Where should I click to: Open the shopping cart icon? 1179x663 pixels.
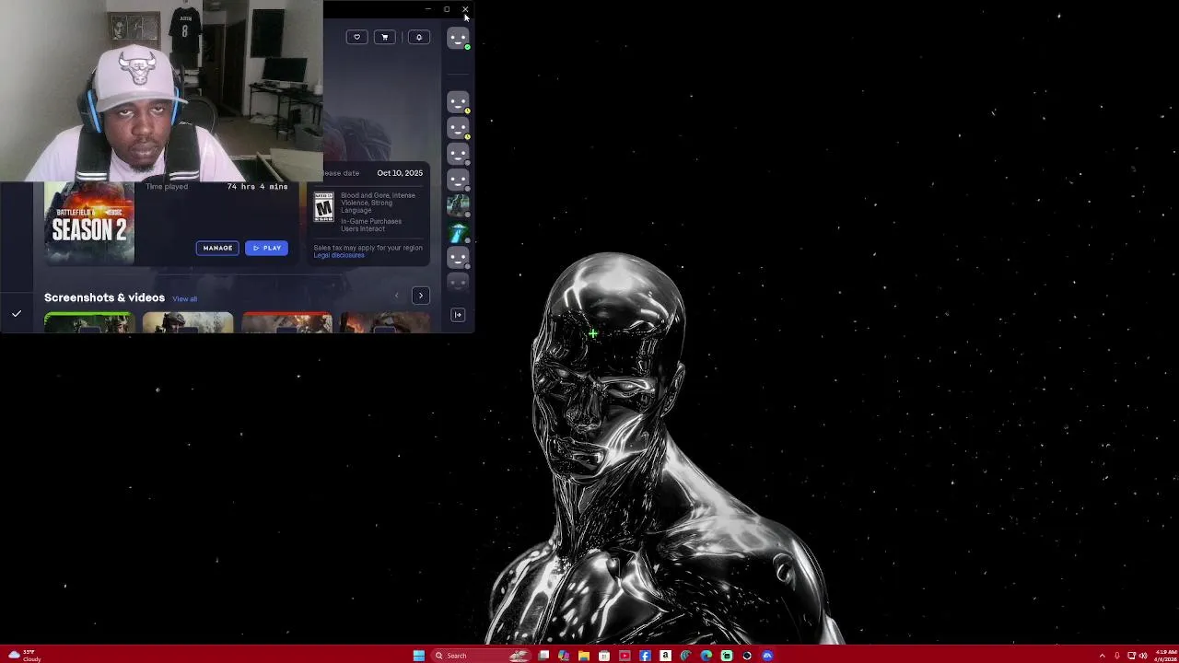pyautogui.click(x=384, y=37)
